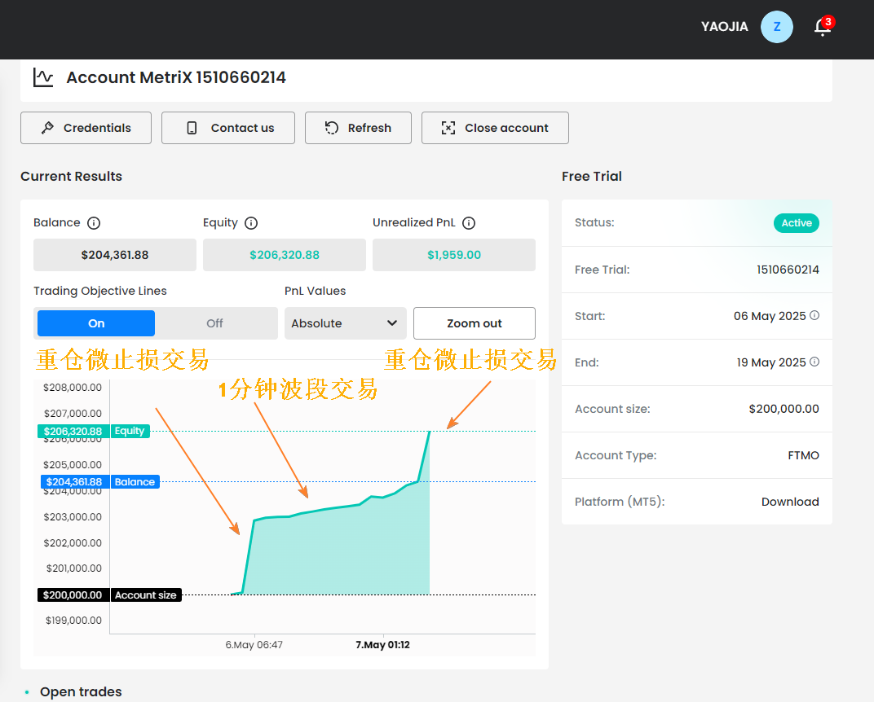Click the FTMO account type value

click(803, 455)
